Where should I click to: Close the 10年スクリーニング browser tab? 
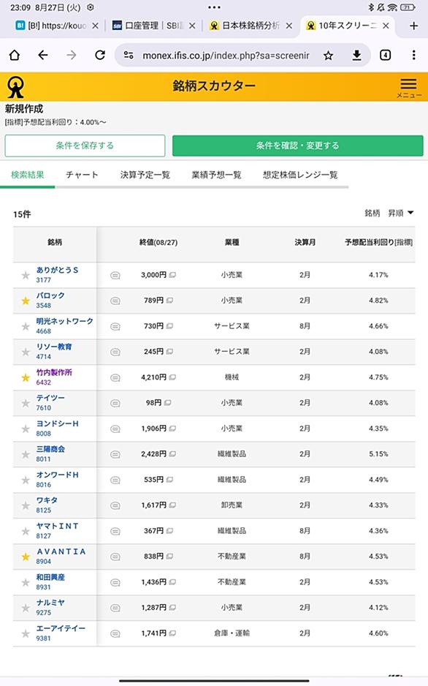(x=386, y=26)
